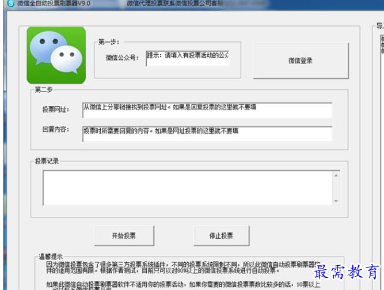
Task: Click the 温馨提示 group heading
Action: [51, 257]
